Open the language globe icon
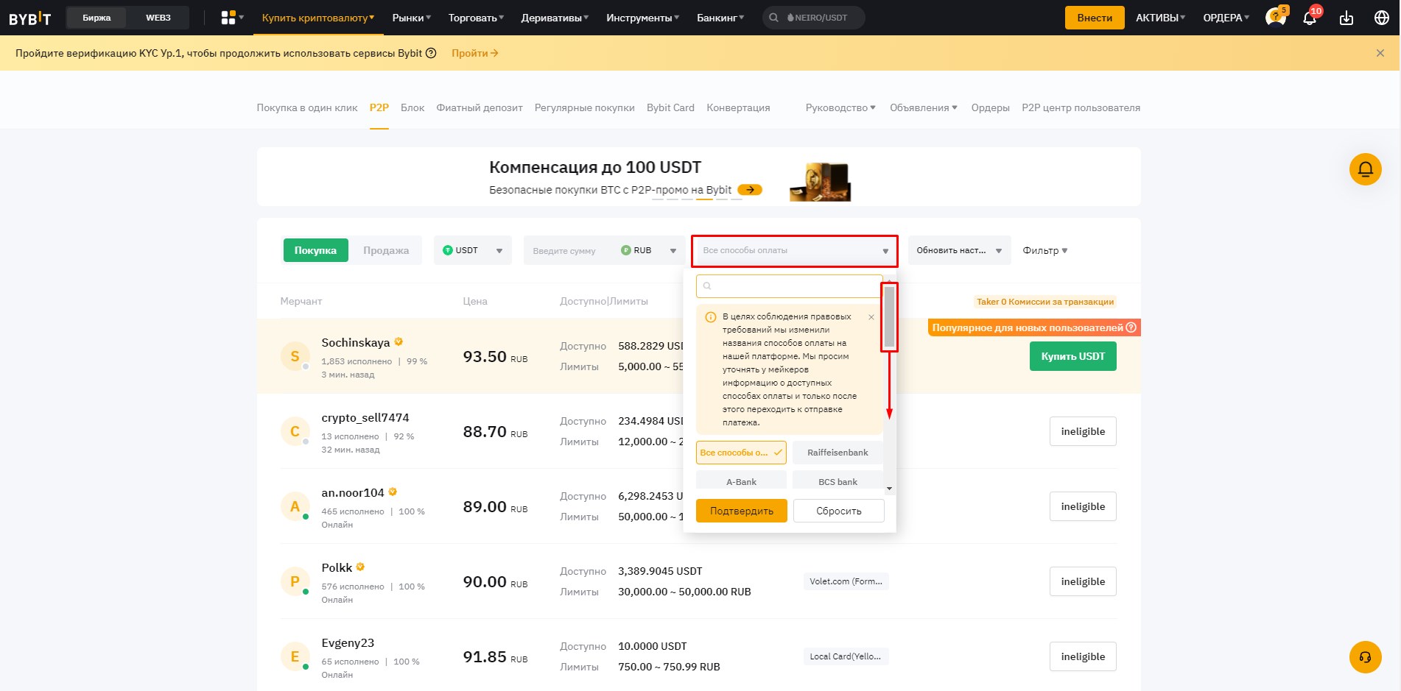The image size is (1401, 691). pos(1382,18)
